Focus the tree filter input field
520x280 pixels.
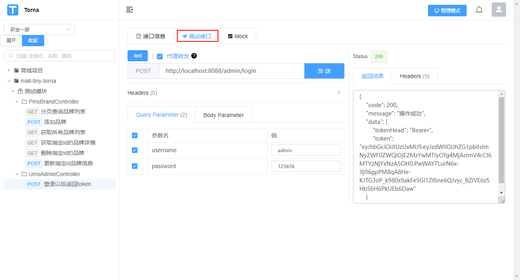59,56
